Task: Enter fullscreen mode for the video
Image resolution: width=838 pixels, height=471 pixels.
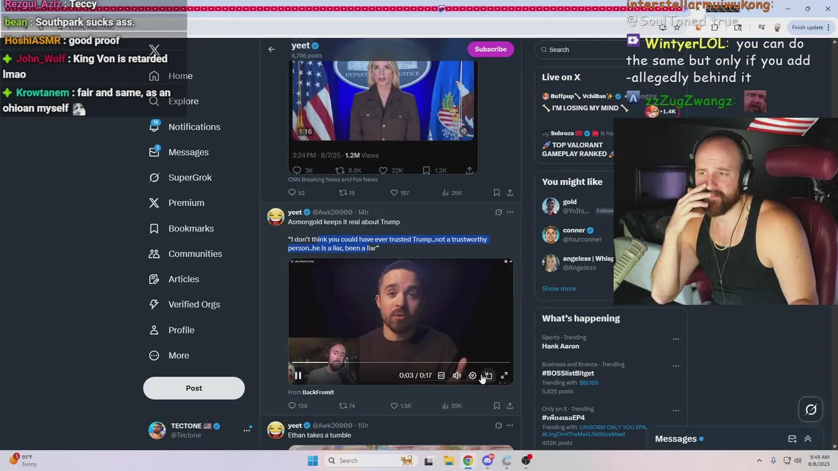Action: click(504, 375)
